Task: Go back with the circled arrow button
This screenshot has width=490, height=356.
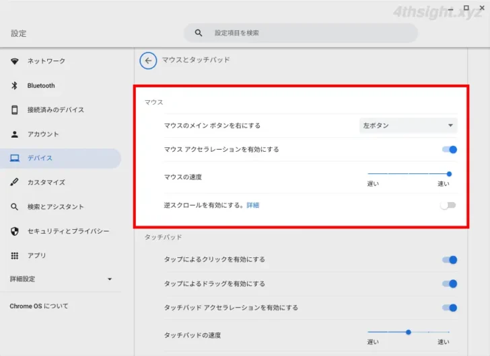Action: [x=148, y=60]
